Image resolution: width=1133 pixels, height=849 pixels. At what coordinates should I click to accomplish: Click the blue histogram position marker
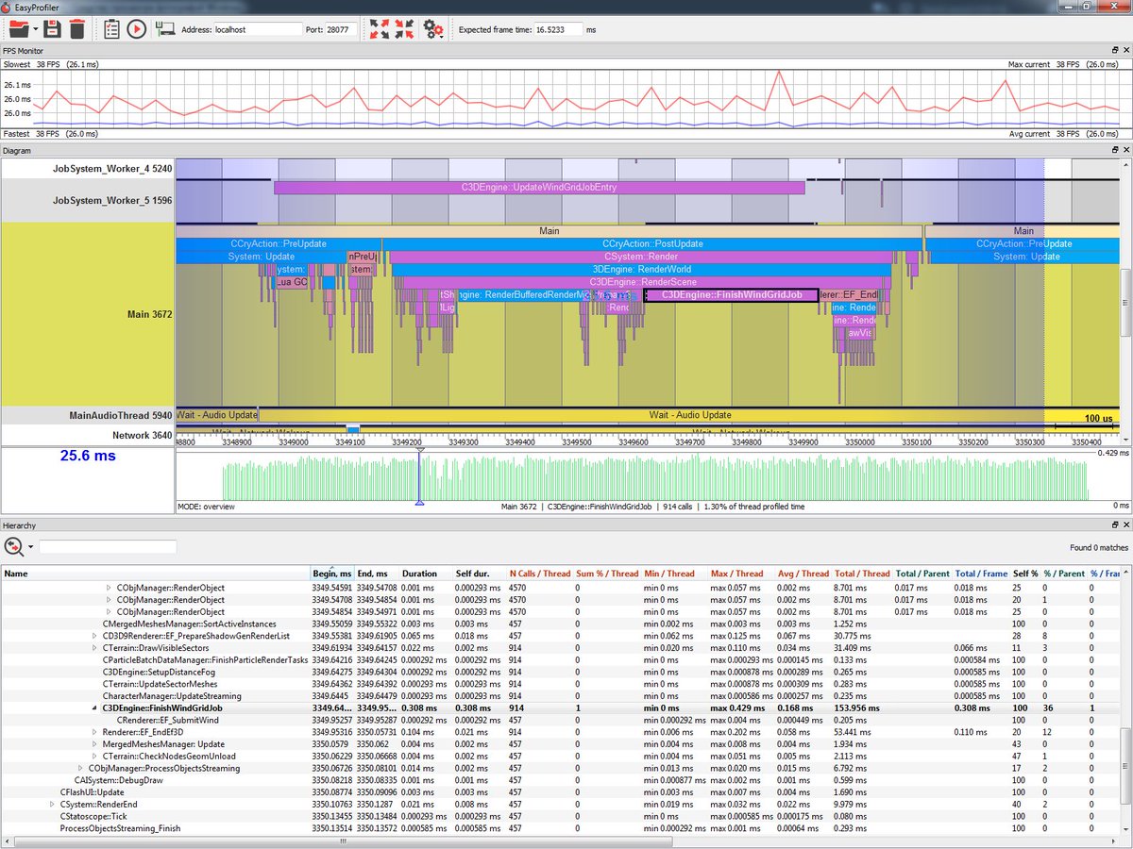pos(419,475)
